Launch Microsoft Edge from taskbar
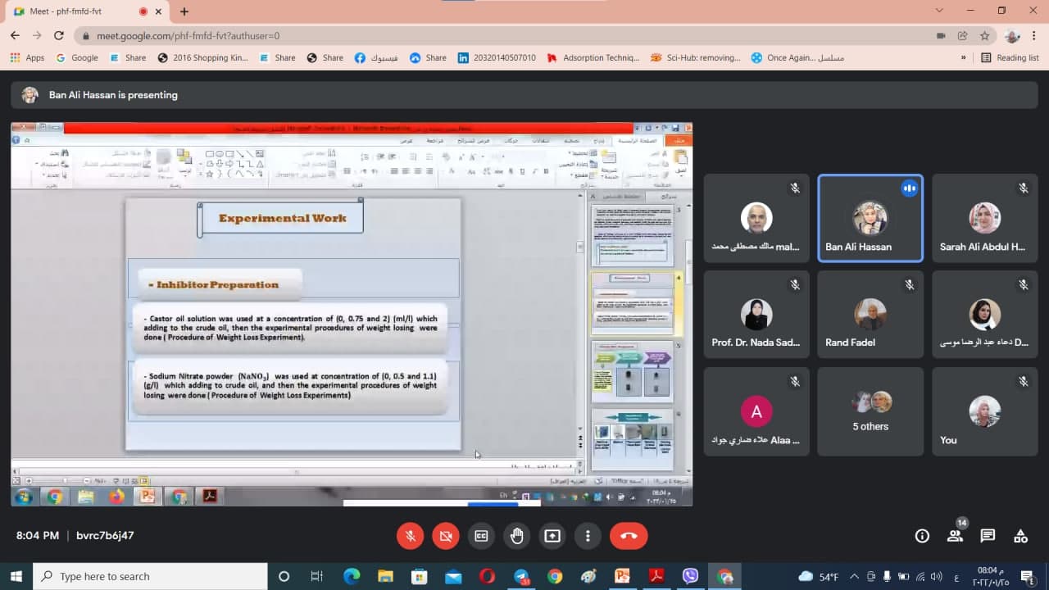 352,576
